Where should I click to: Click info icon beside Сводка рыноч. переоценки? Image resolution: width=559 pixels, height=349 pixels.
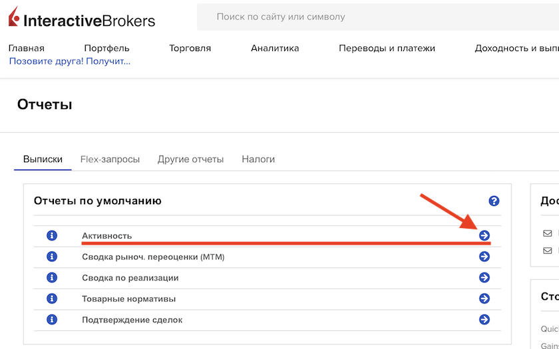52,257
